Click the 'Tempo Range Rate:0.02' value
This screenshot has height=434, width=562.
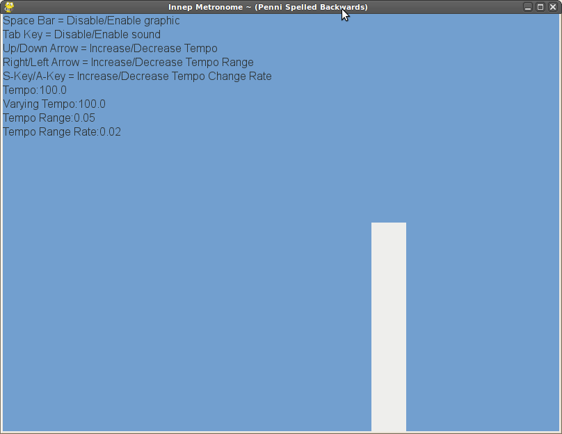(x=62, y=132)
